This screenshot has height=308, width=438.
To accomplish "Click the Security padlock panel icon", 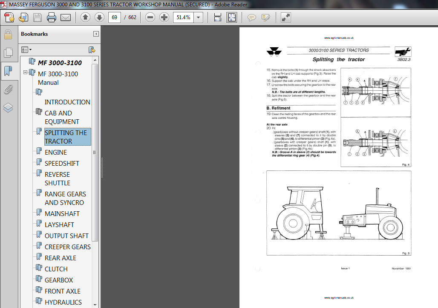I will coord(8,35).
